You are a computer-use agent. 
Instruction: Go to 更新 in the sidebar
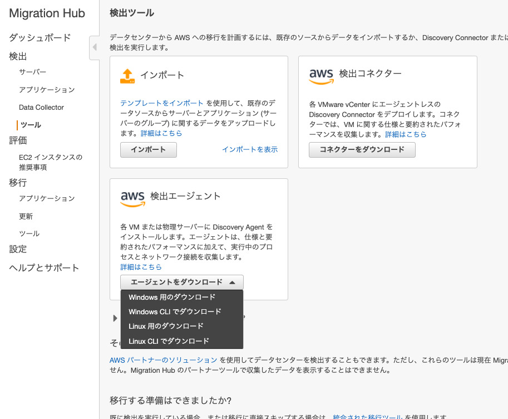tap(26, 216)
